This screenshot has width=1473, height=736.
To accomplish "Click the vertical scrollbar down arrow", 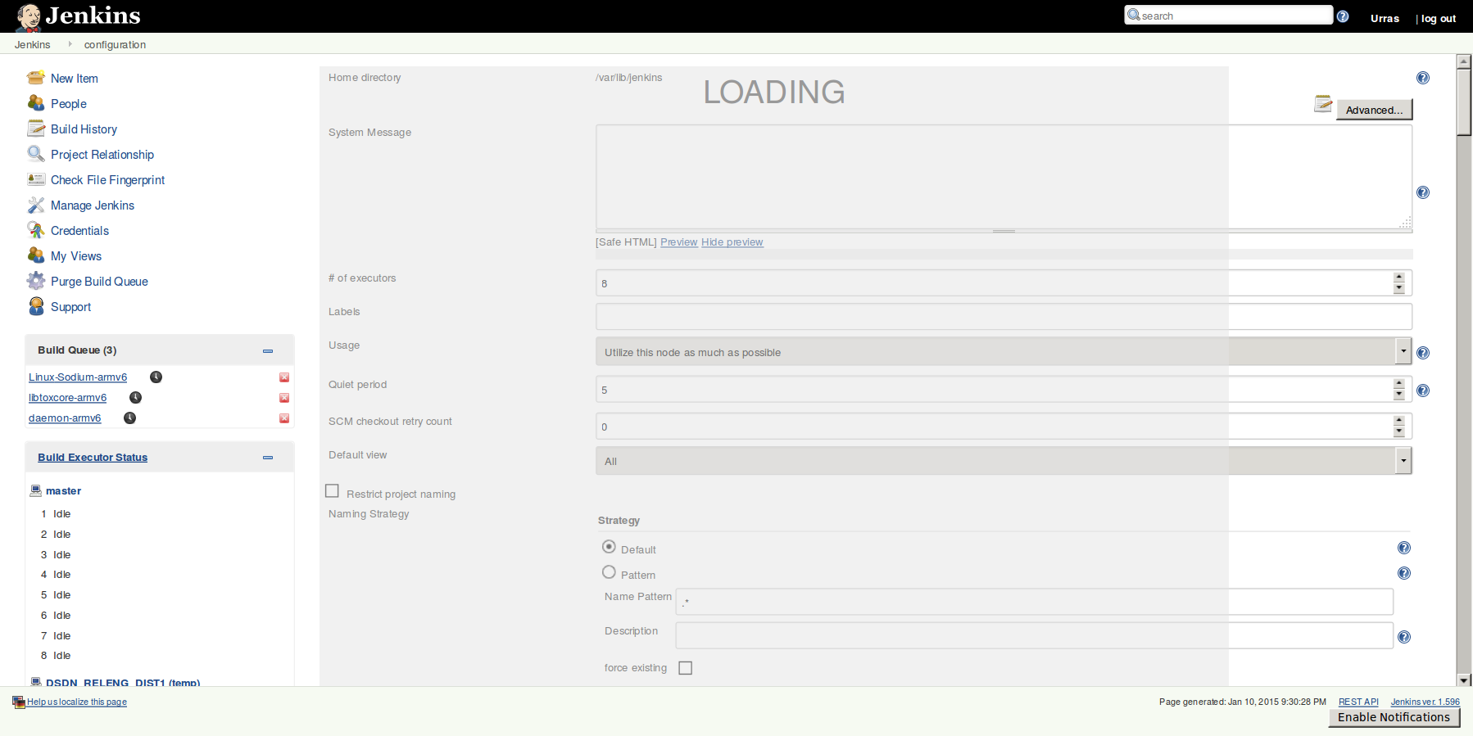I will coord(1464,680).
